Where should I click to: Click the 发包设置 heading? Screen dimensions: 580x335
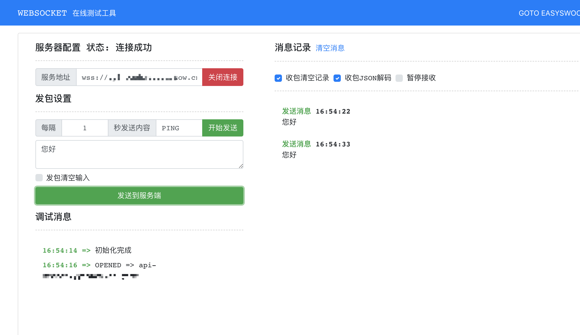pos(53,99)
